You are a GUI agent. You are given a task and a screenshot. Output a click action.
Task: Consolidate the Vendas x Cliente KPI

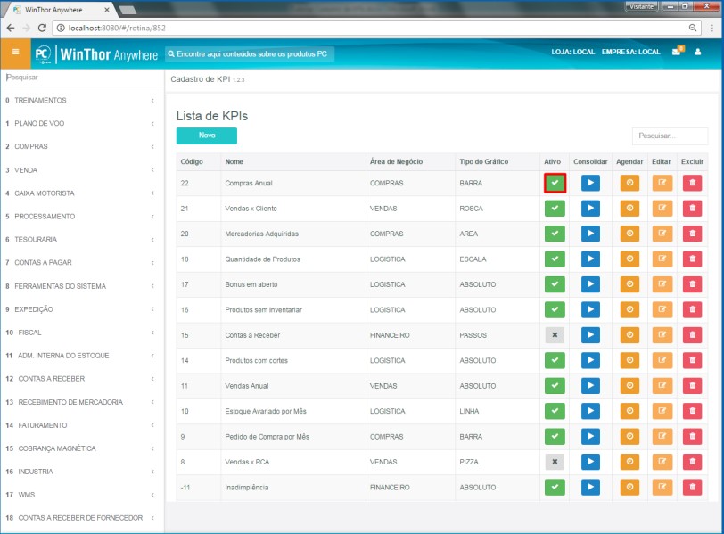point(590,208)
